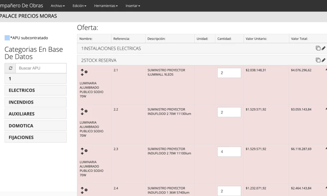Open the Insertar menu
This screenshot has width=327, height=196.
(132, 6)
